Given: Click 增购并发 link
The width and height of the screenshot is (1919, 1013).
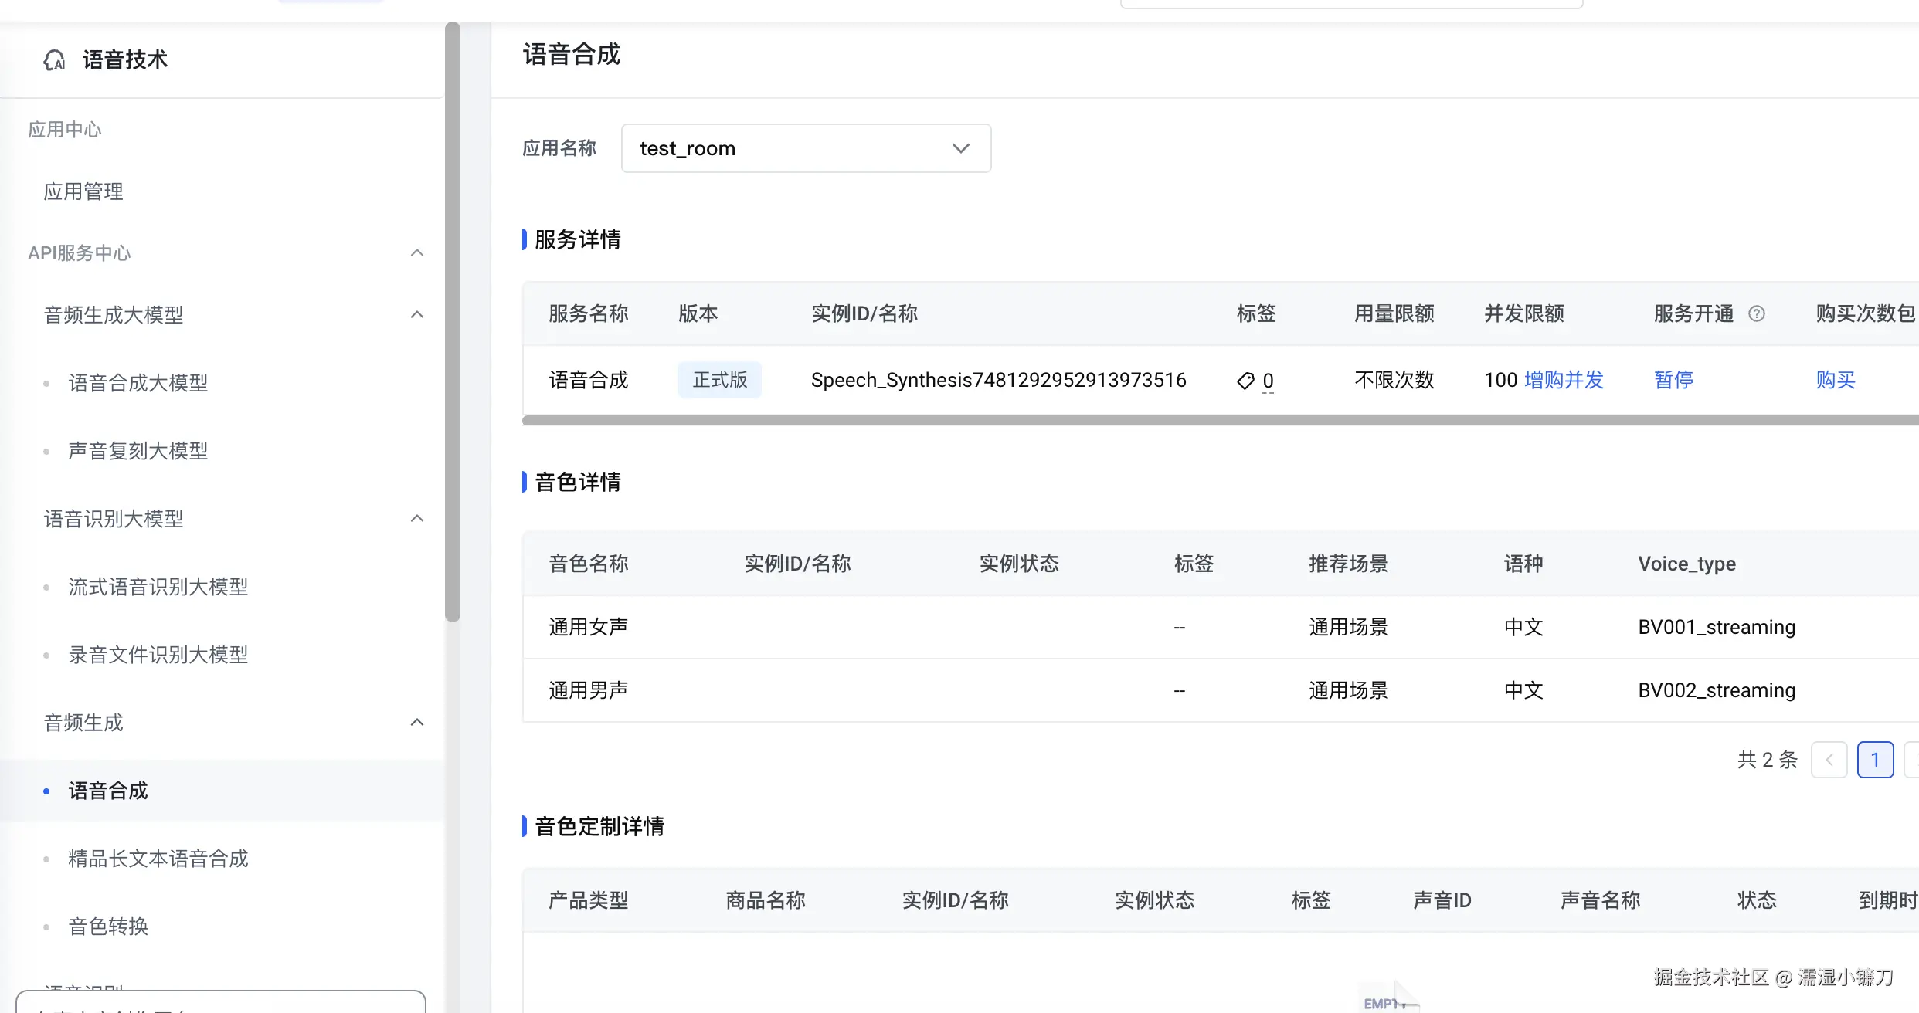Looking at the screenshot, I should click(1564, 380).
